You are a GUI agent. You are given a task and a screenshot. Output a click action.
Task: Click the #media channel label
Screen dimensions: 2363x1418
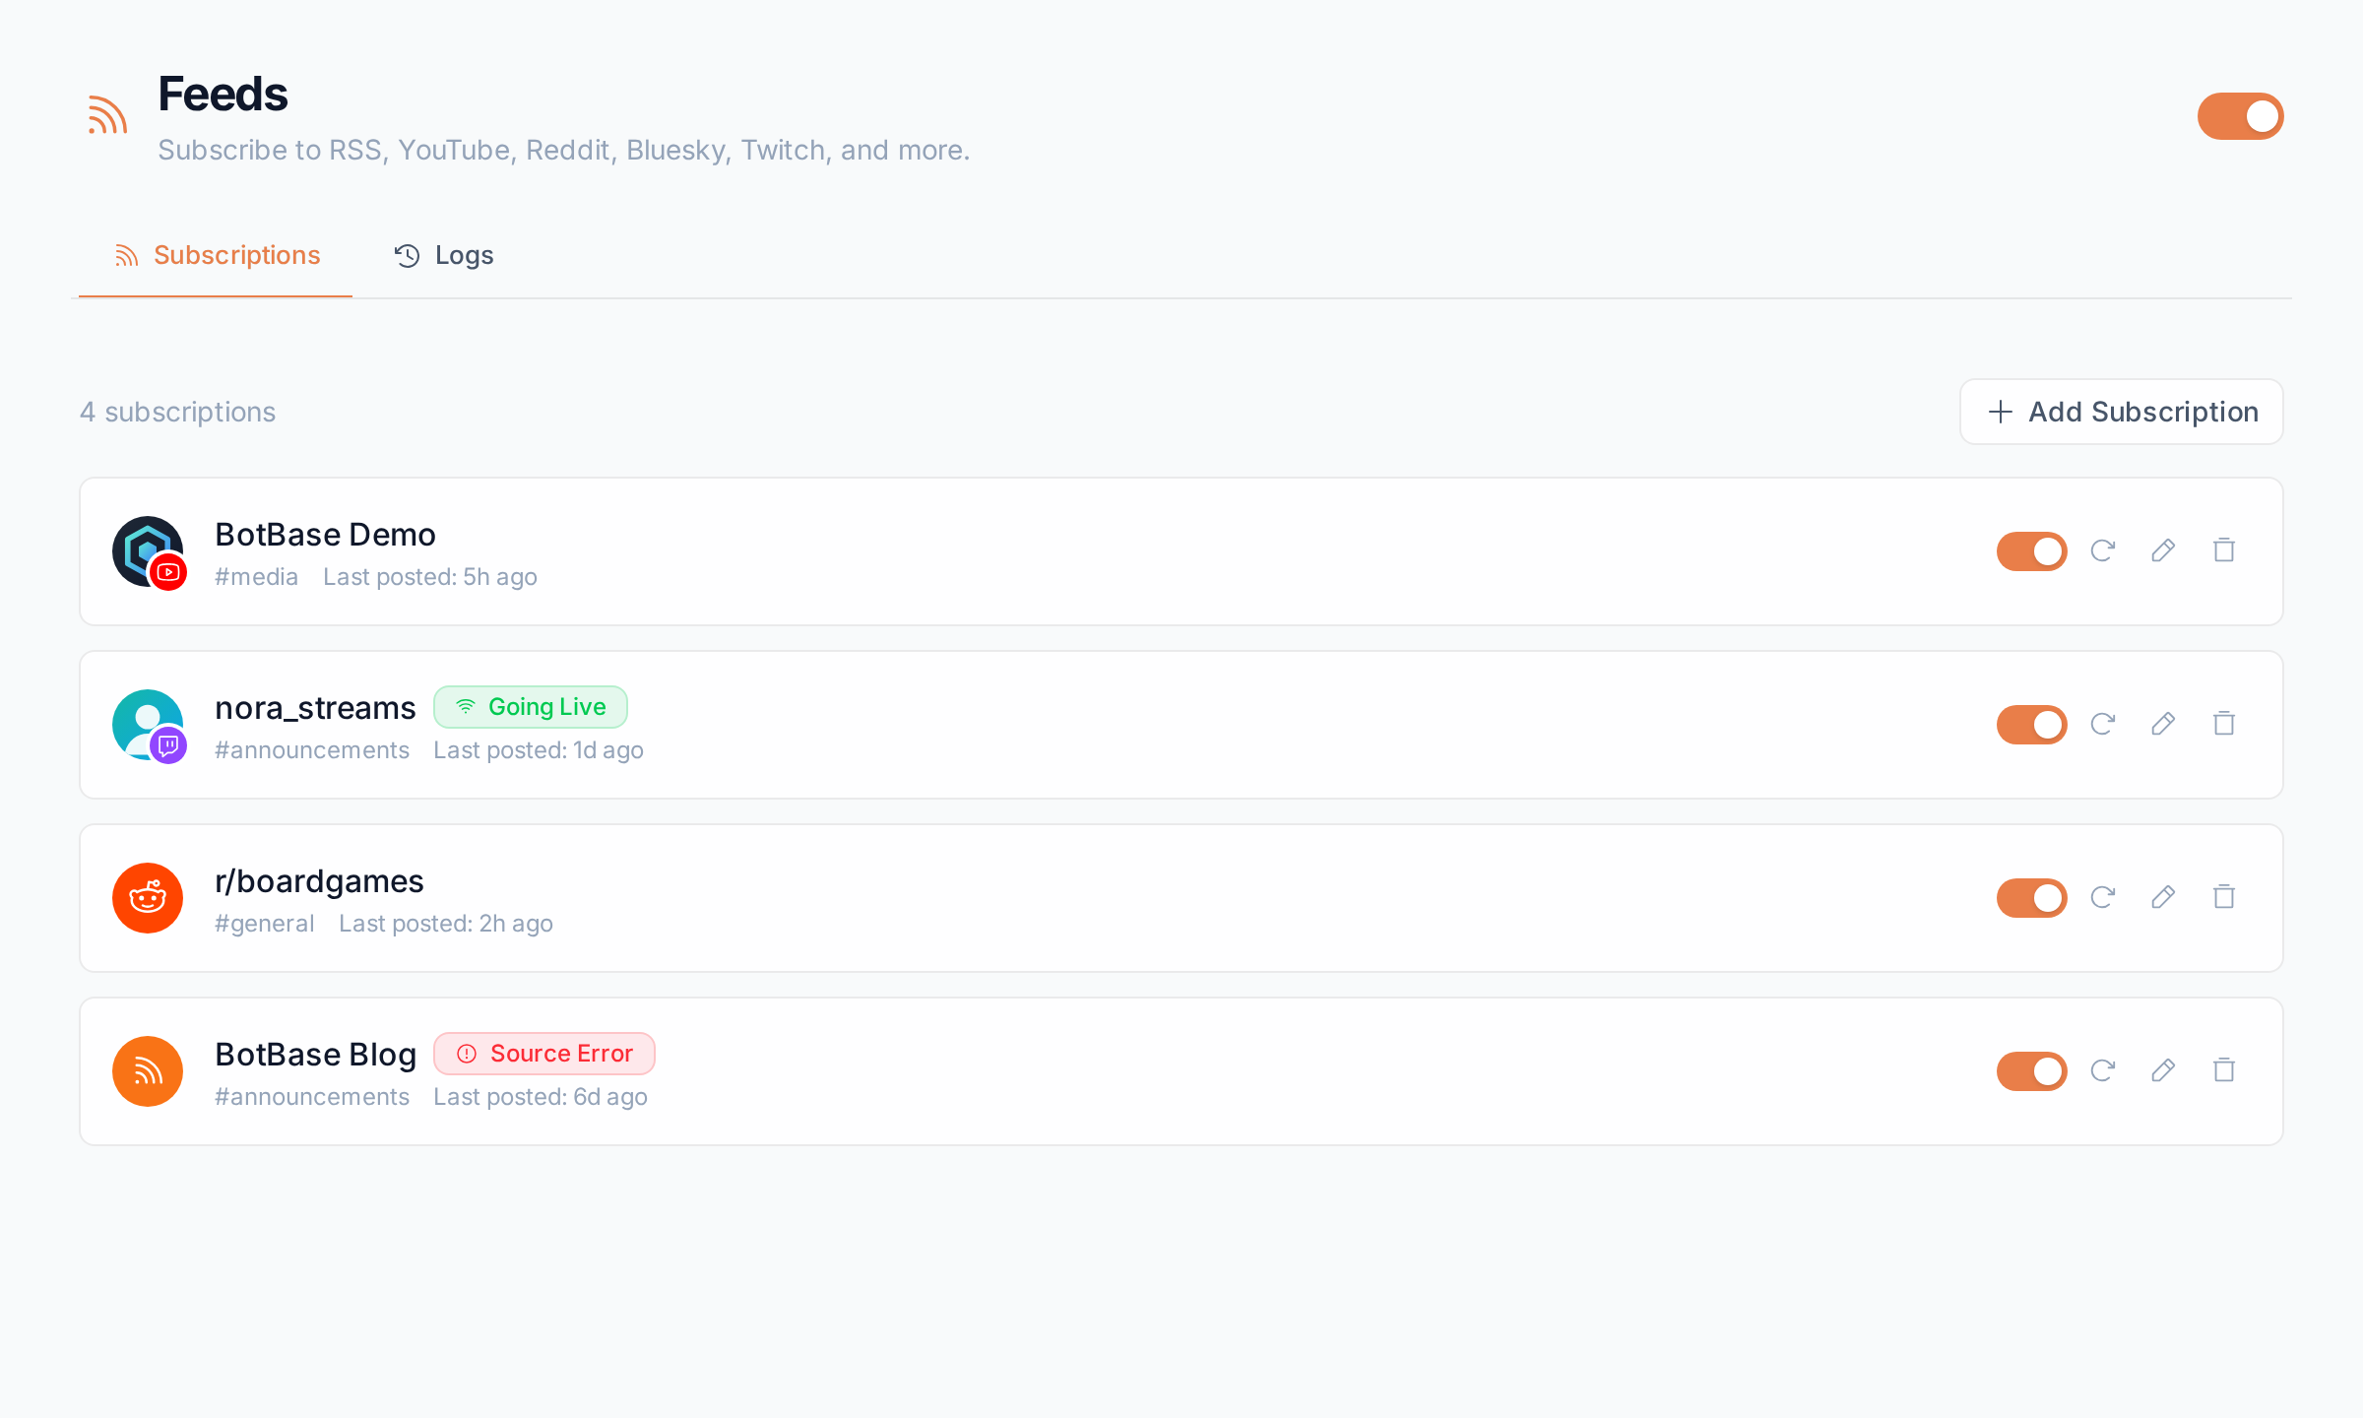(x=256, y=577)
